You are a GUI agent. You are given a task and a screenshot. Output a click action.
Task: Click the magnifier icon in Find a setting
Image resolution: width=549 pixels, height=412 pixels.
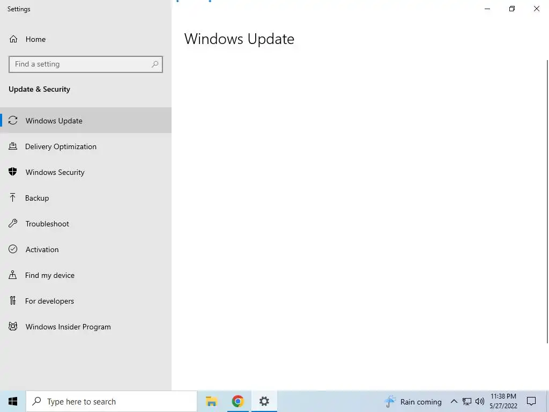click(x=155, y=64)
